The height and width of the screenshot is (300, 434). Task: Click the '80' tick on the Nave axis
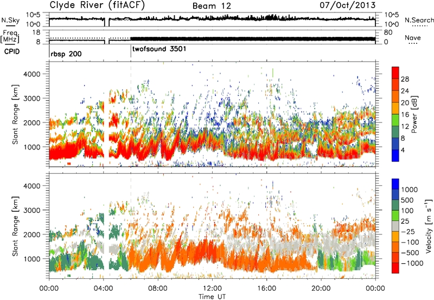(388, 32)
